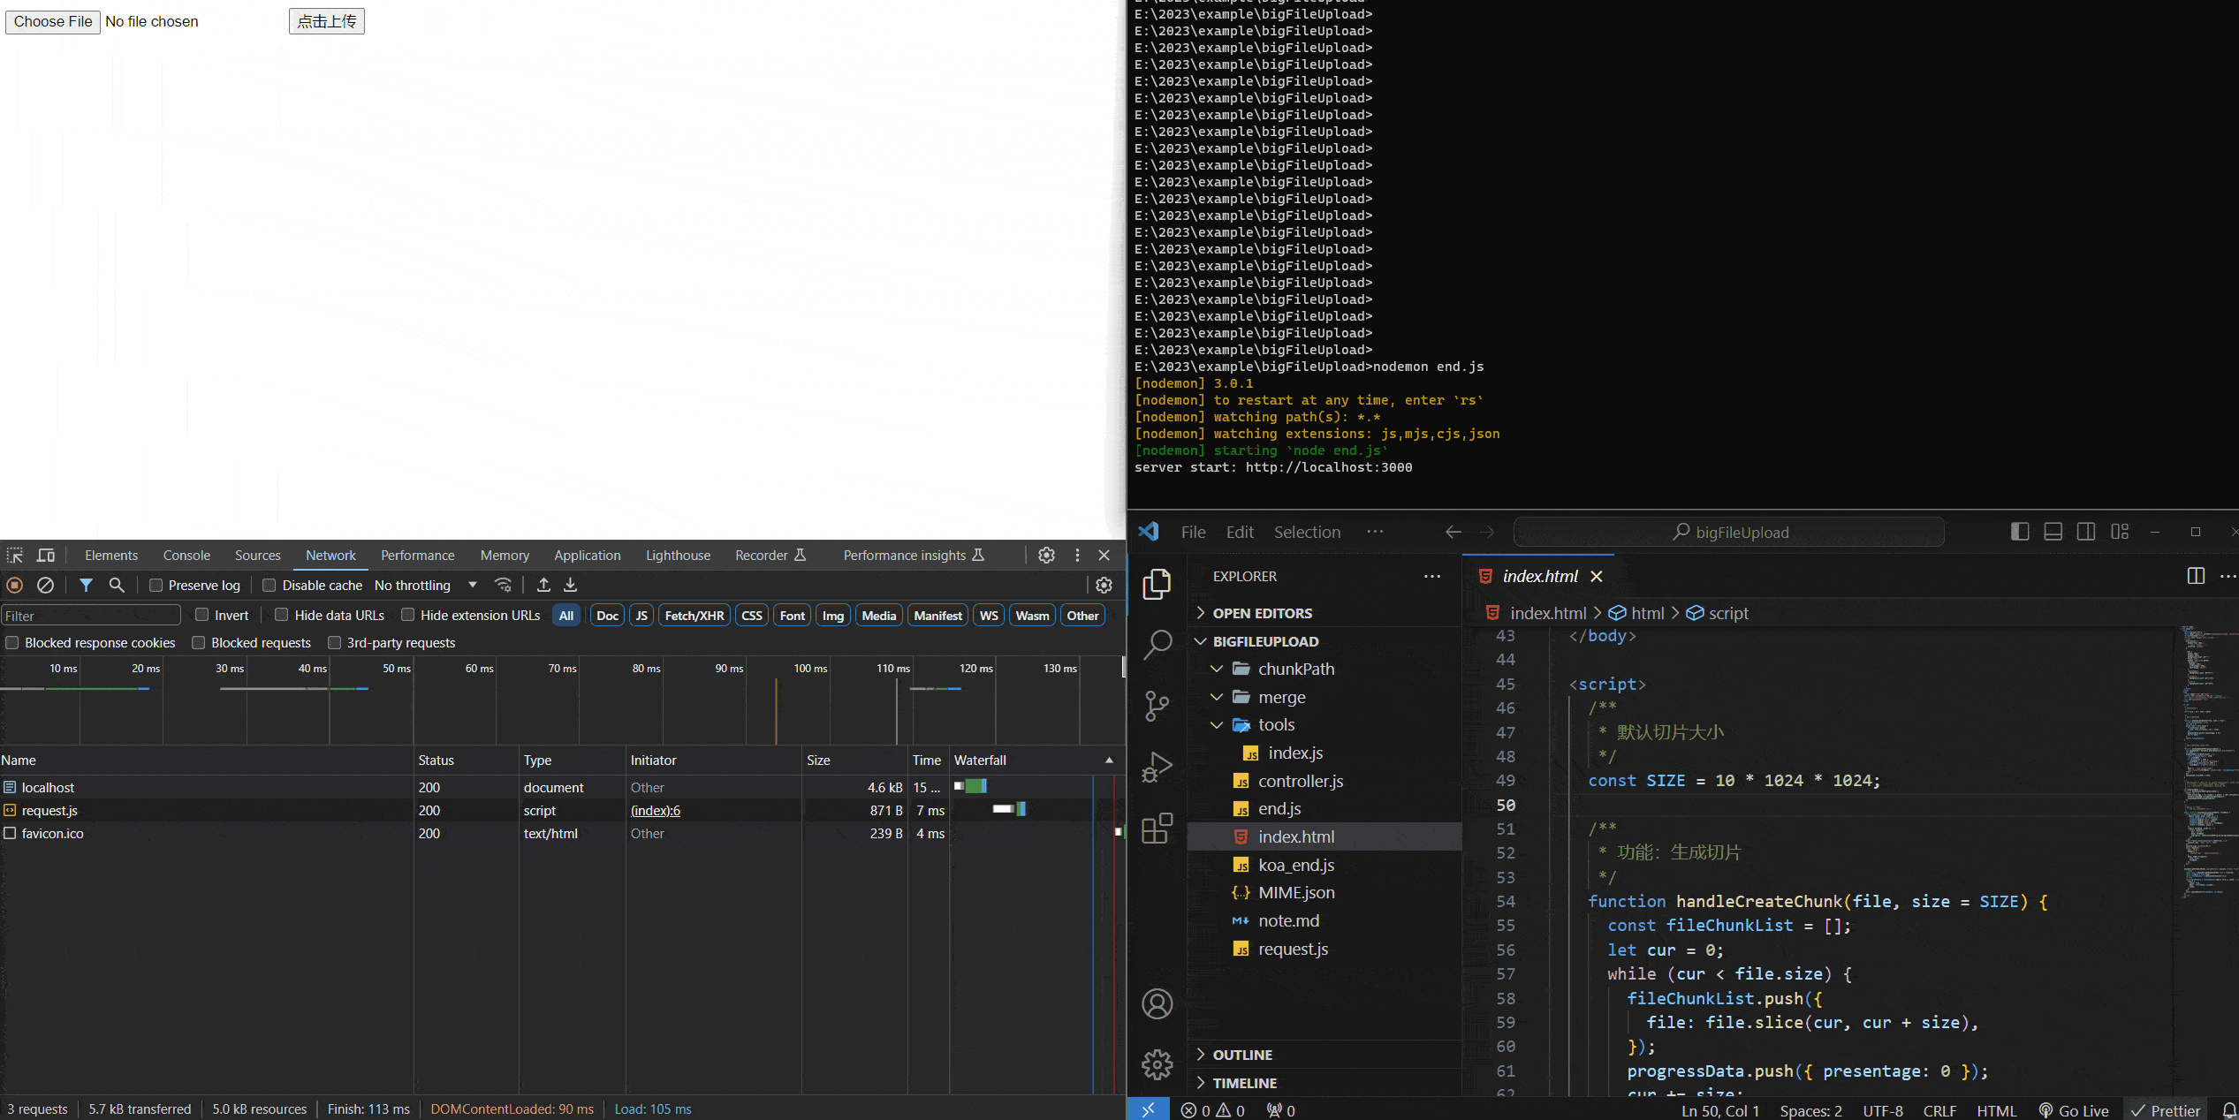Open the Selection menu in VS Code
The height and width of the screenshot is (1120, 2239).
(1306, 532)
